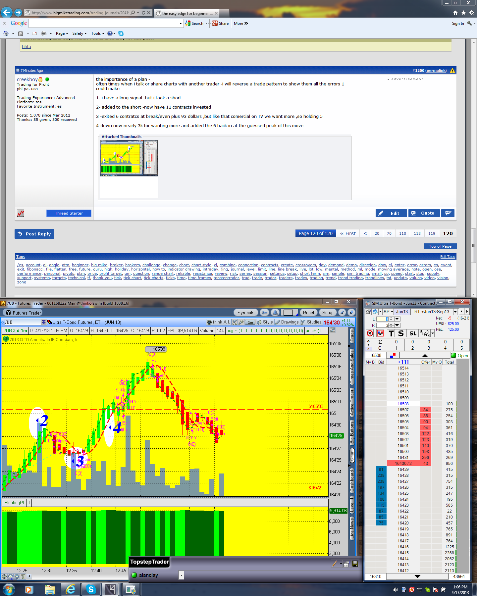Open the Windows Start menu
The height and width of the screenshot is (596, 477).
[x=9, y=589]
